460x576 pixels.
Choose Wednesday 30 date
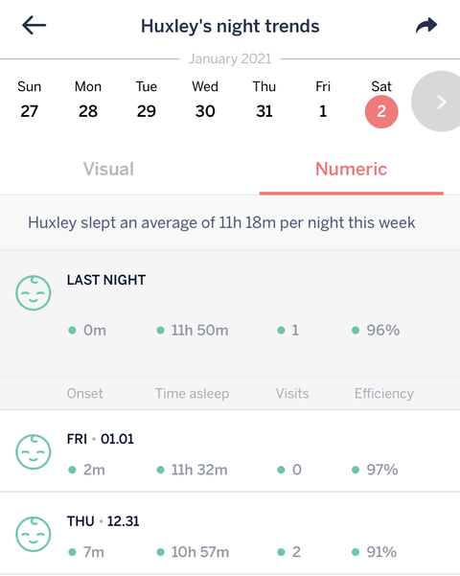[x=205, y=100]
